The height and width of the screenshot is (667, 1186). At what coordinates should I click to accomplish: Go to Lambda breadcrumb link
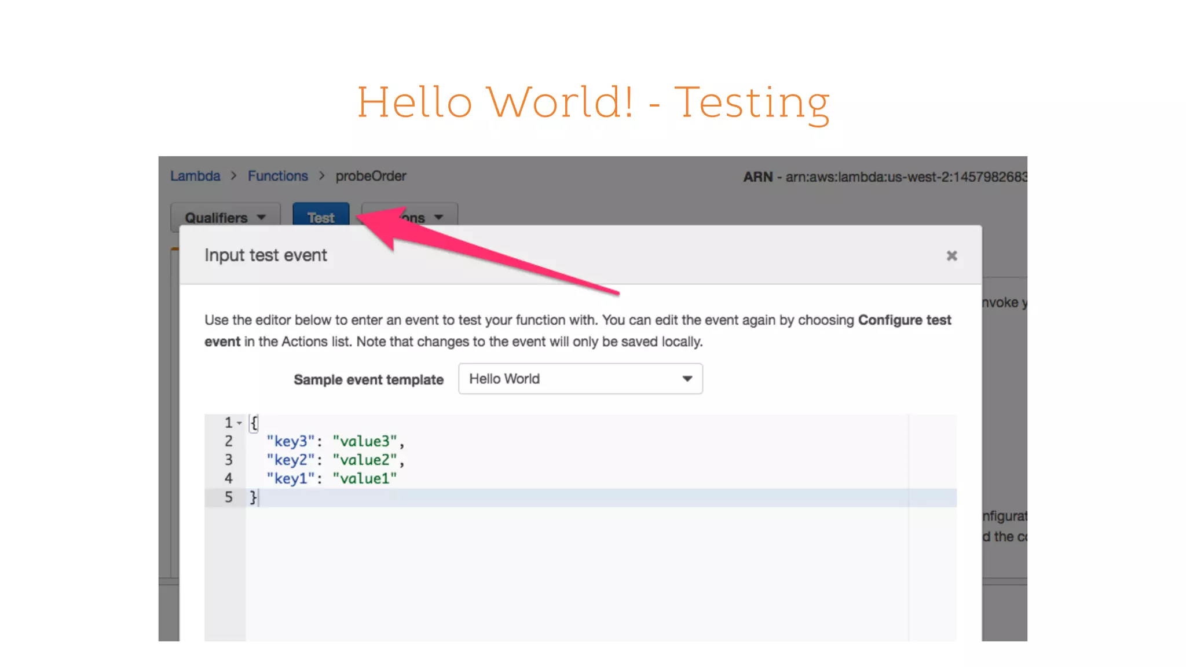click(195, 176)
